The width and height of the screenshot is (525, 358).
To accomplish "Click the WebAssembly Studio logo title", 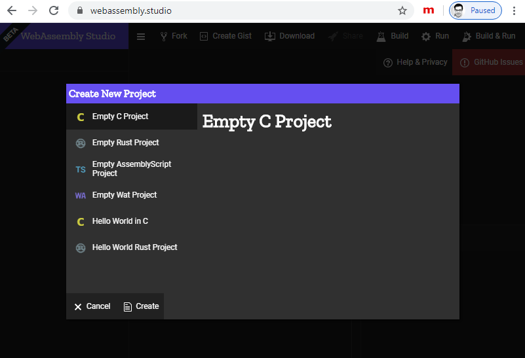I will (x=68, y=36).
